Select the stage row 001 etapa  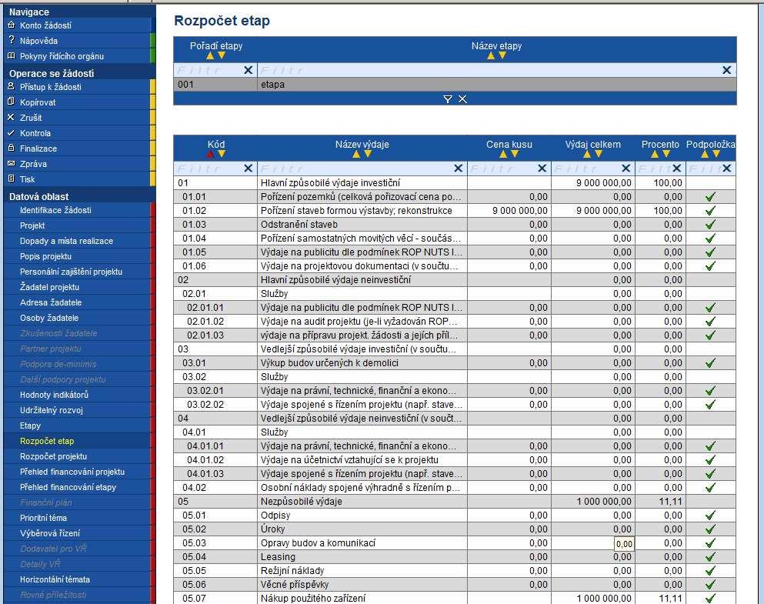coord(455,85)
